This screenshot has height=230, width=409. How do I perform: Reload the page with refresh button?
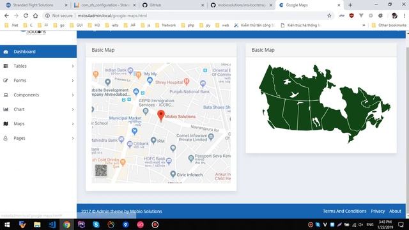[x=26, y=15]
